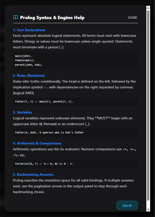The width and height of the screenshot is (155, 217).
Task: Select the '4. Arithmetic & Comparisons' heading
Action: tap(37, 143)
